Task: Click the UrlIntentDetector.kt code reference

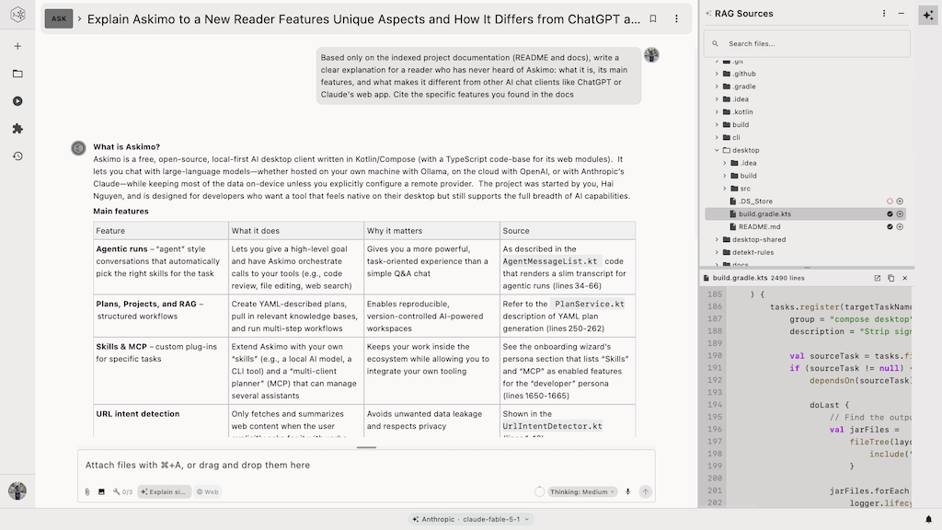Action: coord(552,426)
